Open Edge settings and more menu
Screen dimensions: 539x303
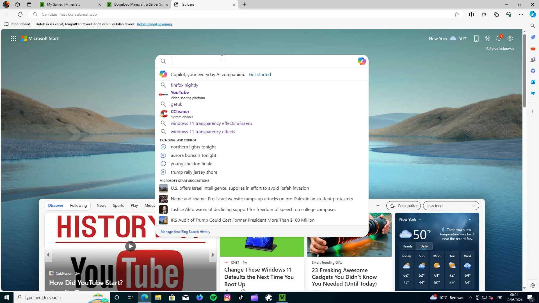521,14
